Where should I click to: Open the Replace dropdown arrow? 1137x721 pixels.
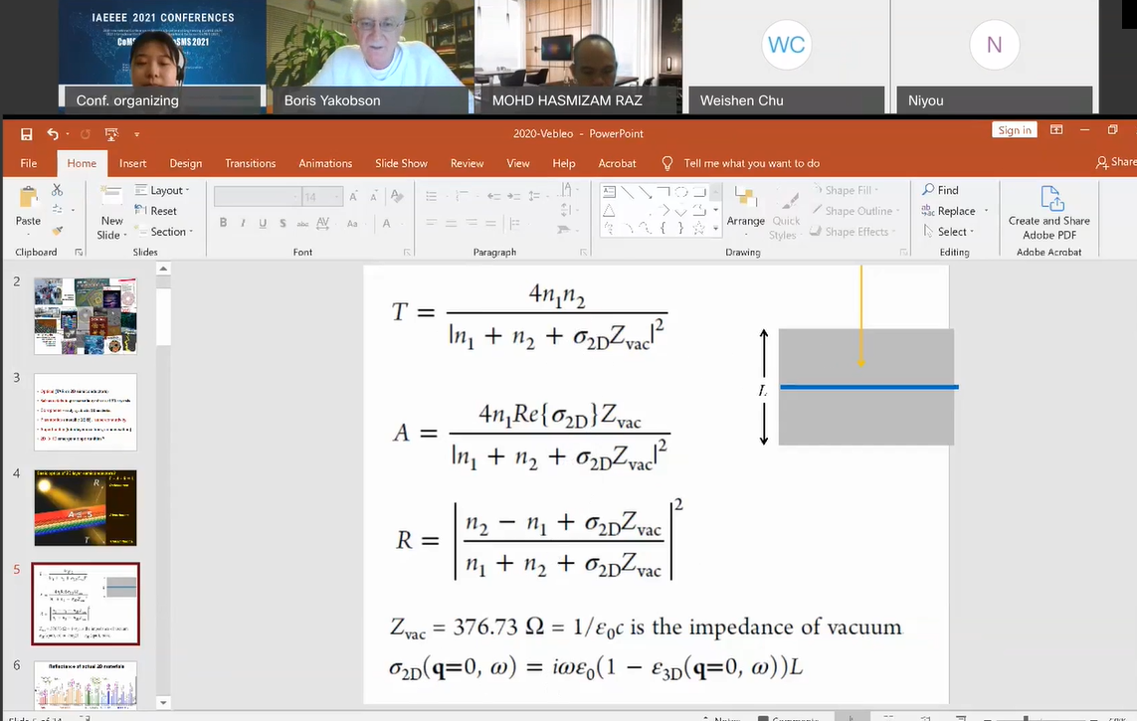click(x=986, y=211)
